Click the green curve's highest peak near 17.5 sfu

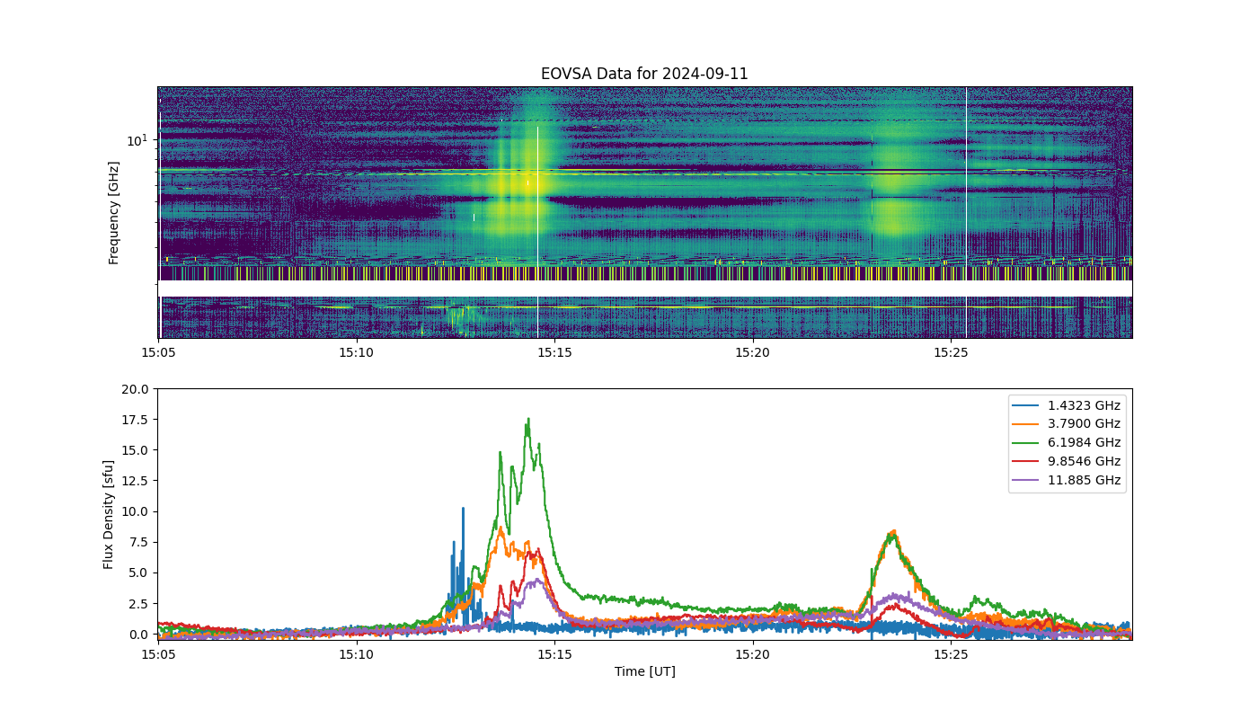[x=528, y=420]
